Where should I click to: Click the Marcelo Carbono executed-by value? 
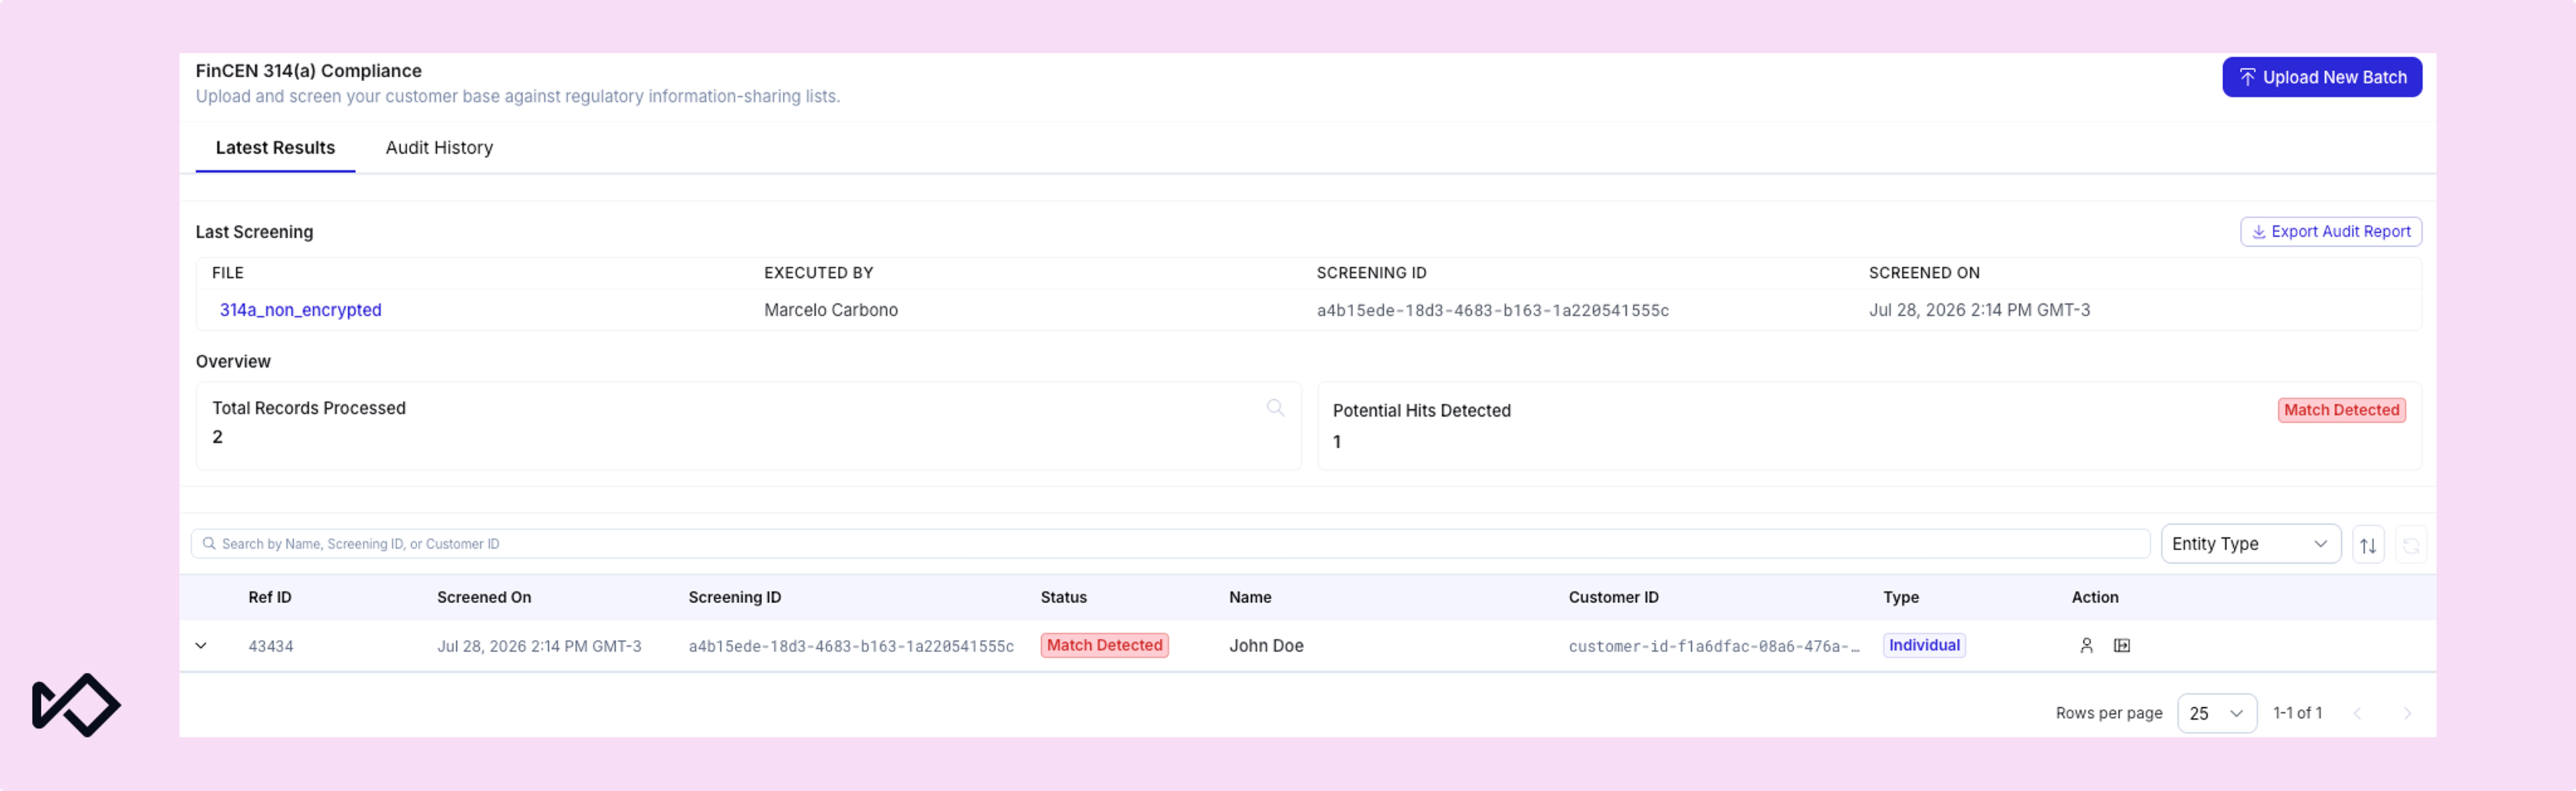tap(831, 310)
